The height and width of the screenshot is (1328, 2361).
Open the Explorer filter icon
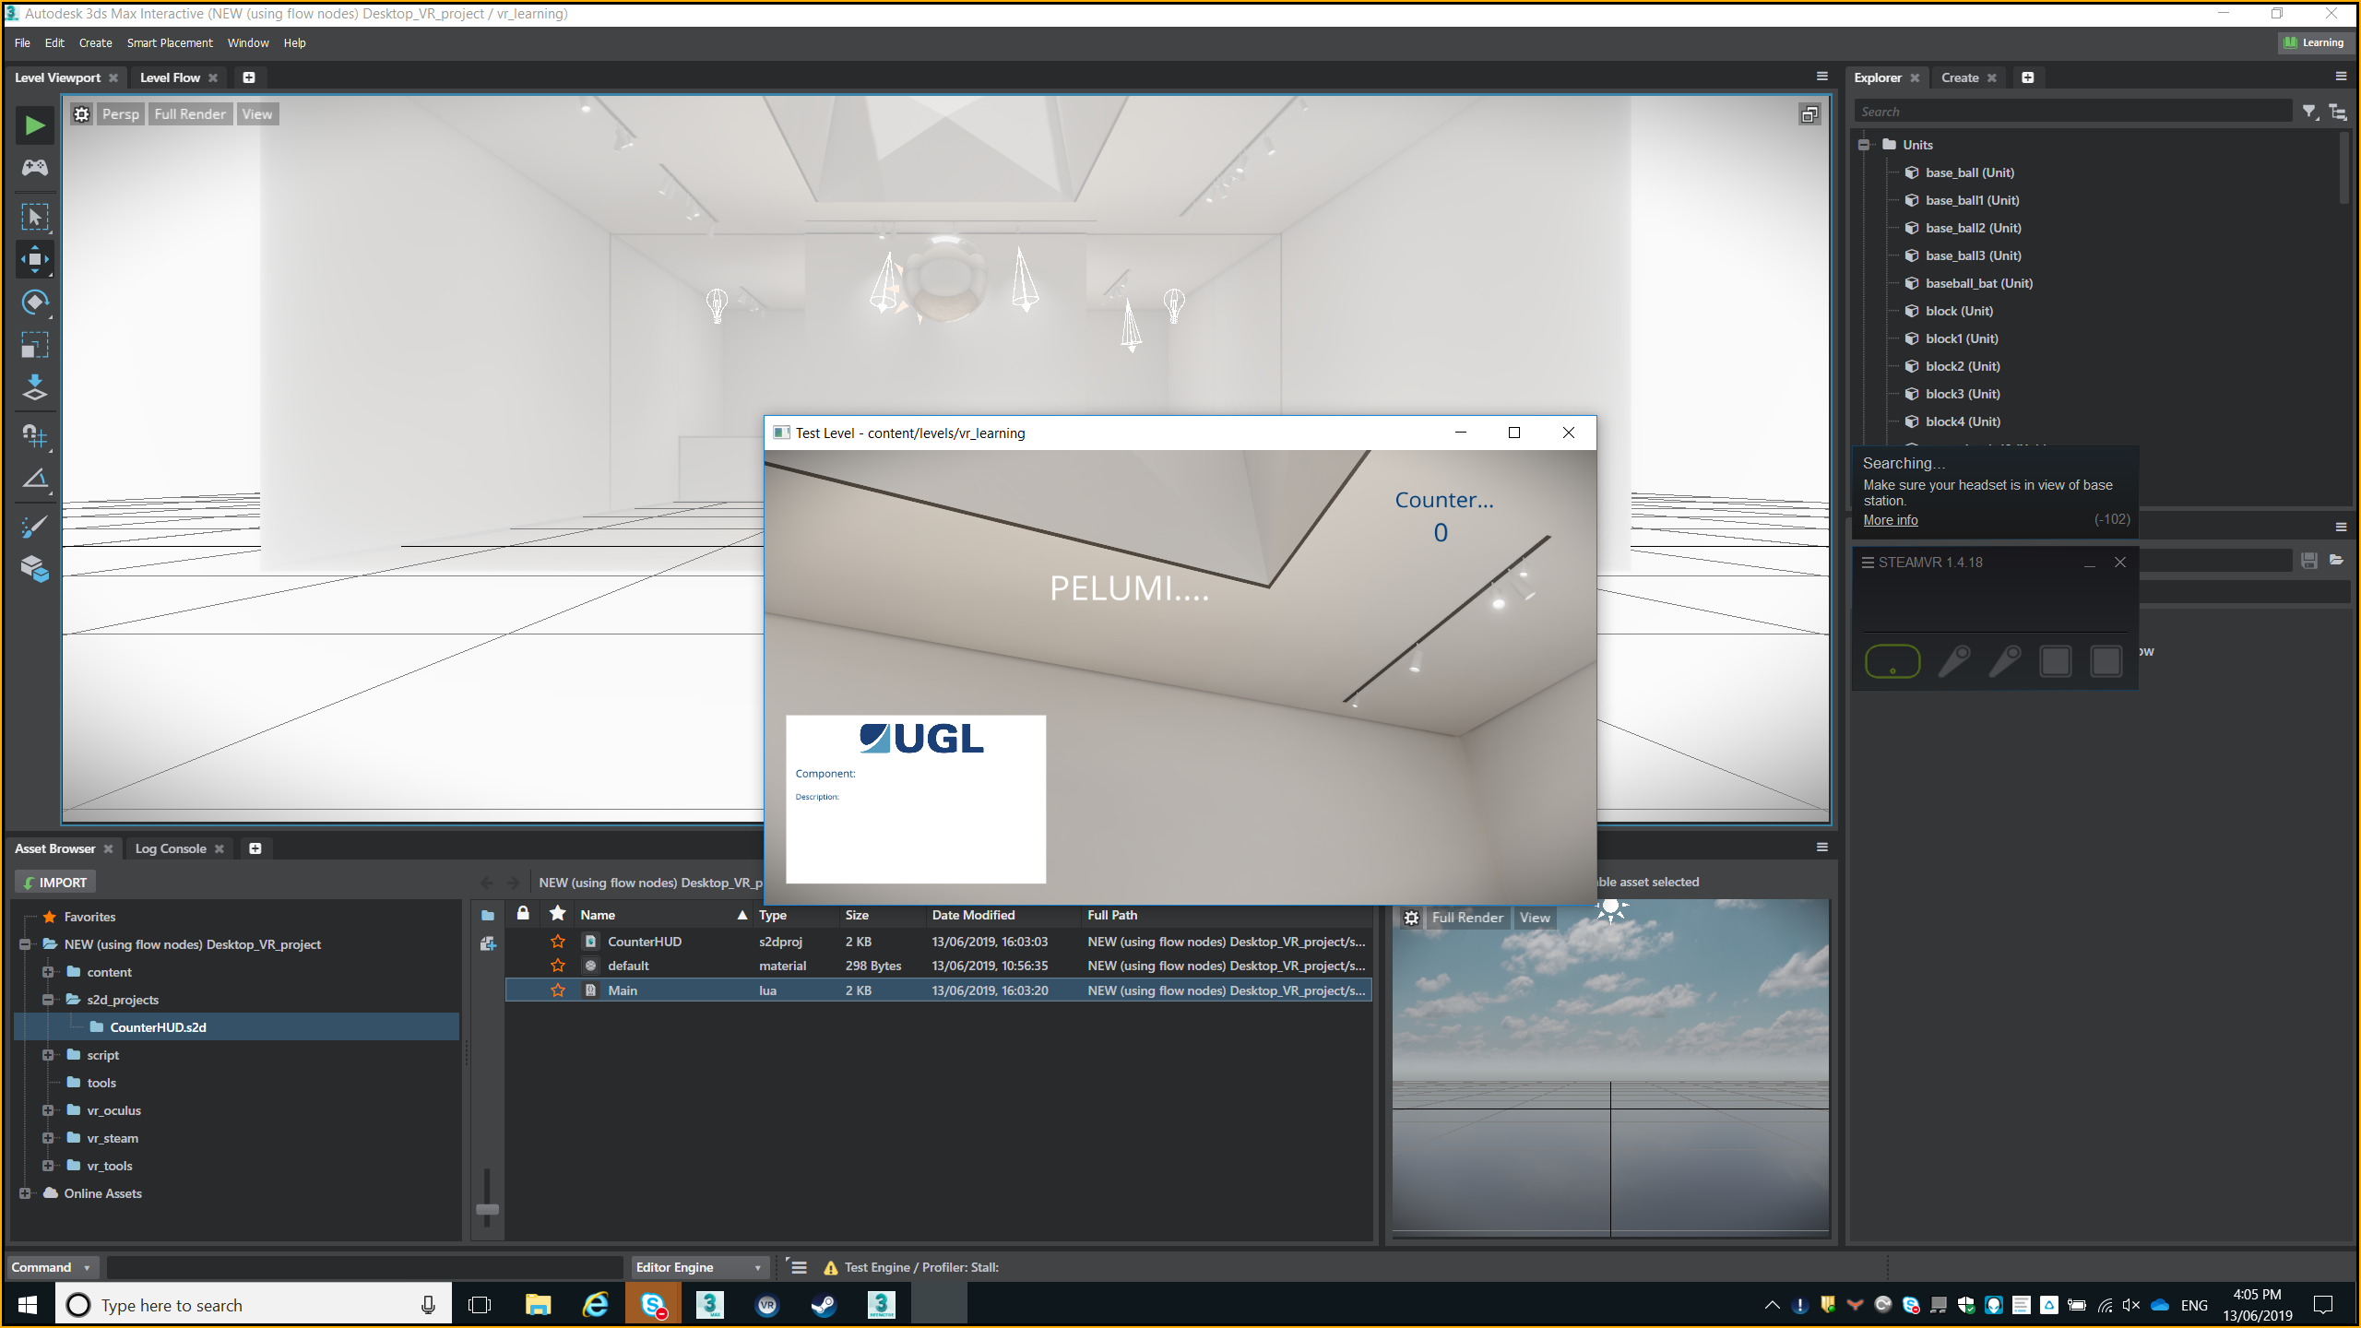(x=2310, y=112)
